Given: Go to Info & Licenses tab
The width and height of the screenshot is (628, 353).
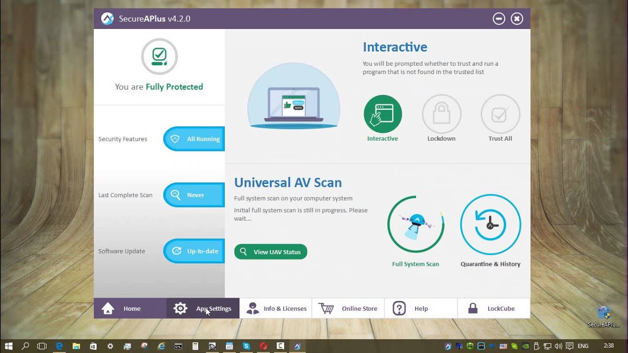Looking at the screenshot, I should pos(276,308).
